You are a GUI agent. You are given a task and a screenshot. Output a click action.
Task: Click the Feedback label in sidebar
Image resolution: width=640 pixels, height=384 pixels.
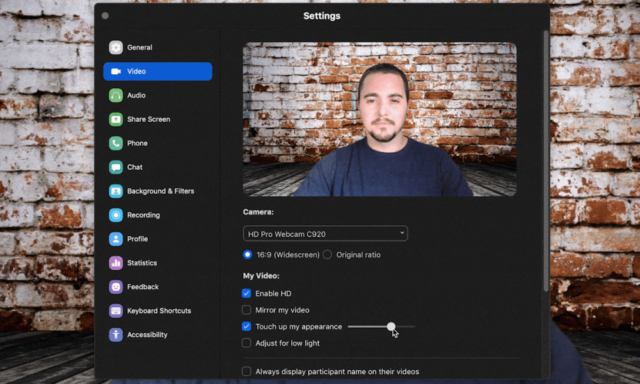click(x=143, y=287)
